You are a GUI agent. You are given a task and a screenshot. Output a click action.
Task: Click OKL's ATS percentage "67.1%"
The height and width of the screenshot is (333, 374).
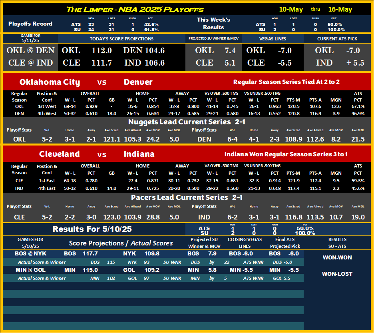[x=358, y=106]
